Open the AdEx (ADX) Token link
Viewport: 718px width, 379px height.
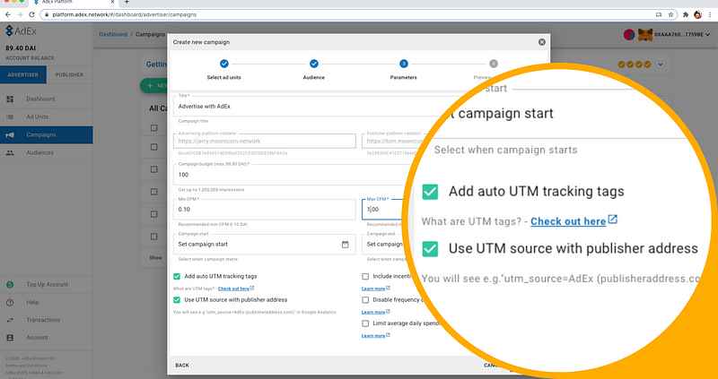(x=23, y=373)
